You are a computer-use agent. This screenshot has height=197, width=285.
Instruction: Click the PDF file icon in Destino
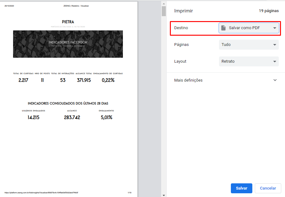point(223,28)
